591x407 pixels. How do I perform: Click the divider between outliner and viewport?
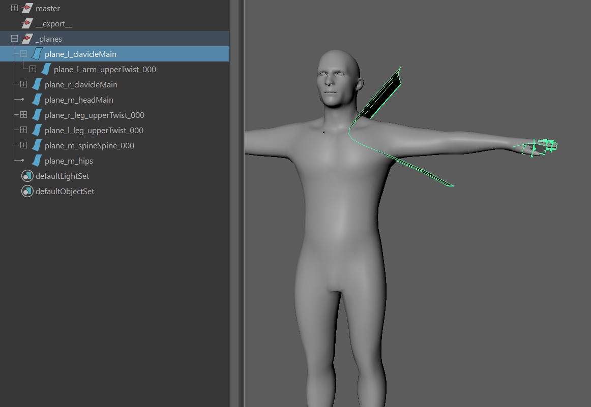pyautogui.click(x=237, y=203)
